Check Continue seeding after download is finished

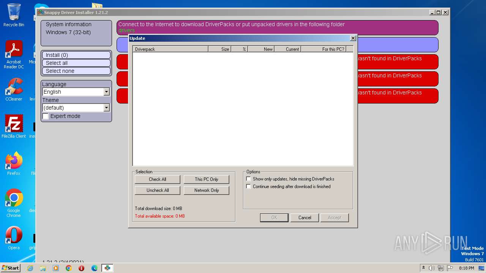pos(249,186)
